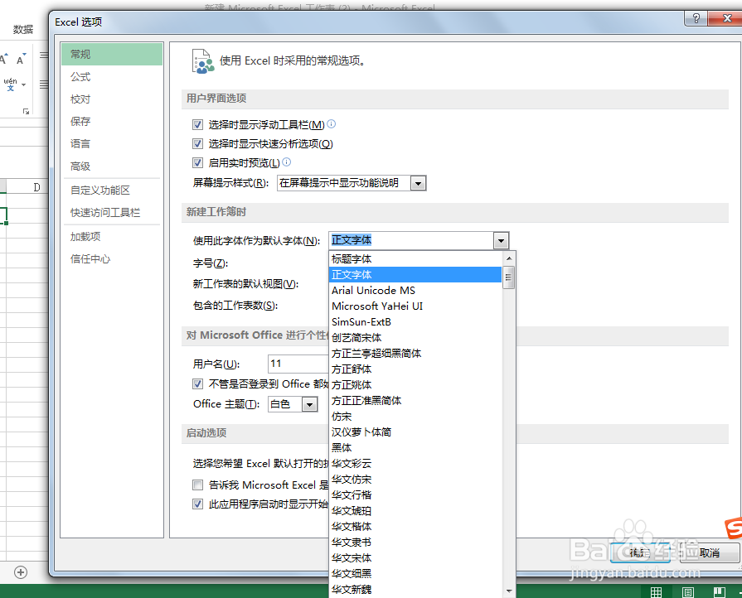Click the 取消 button

tap(710, 552)
